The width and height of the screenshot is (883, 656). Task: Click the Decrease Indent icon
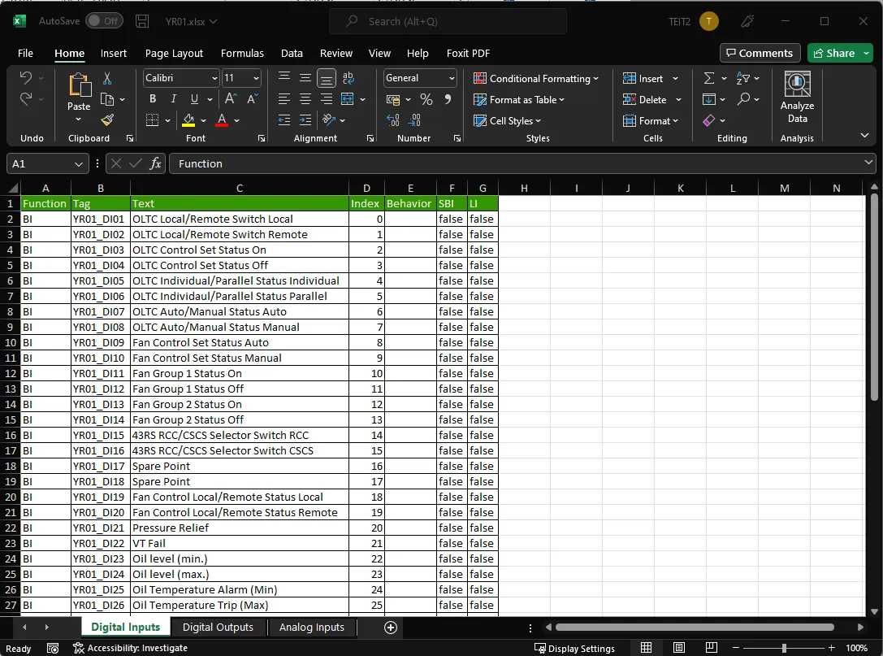pos(284,120)
